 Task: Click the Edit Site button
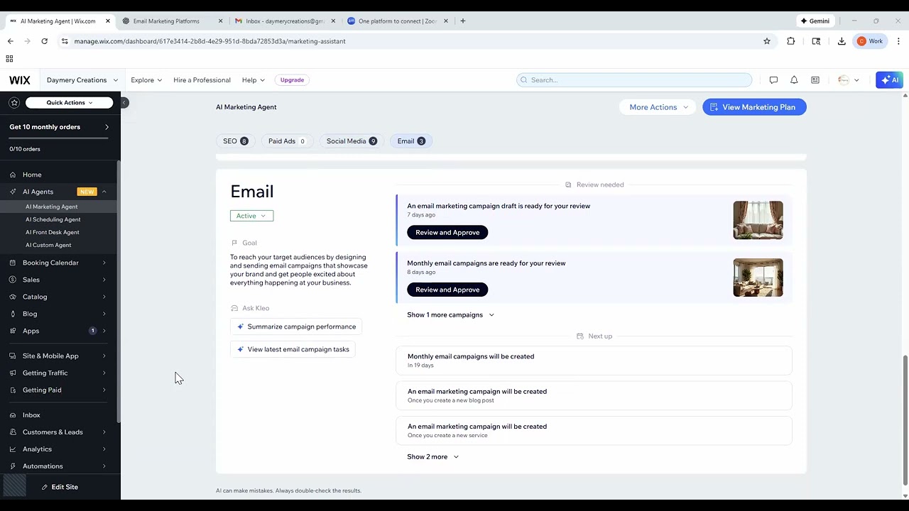click(x=60, y=487)
